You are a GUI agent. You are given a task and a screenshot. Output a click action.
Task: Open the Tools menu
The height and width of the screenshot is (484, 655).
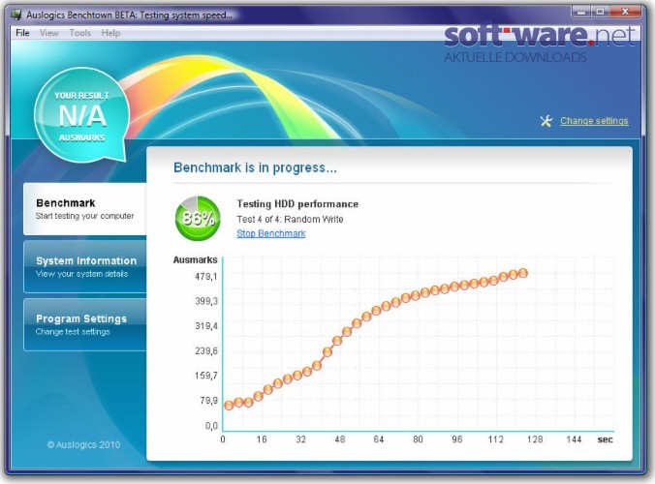point(79,33)
